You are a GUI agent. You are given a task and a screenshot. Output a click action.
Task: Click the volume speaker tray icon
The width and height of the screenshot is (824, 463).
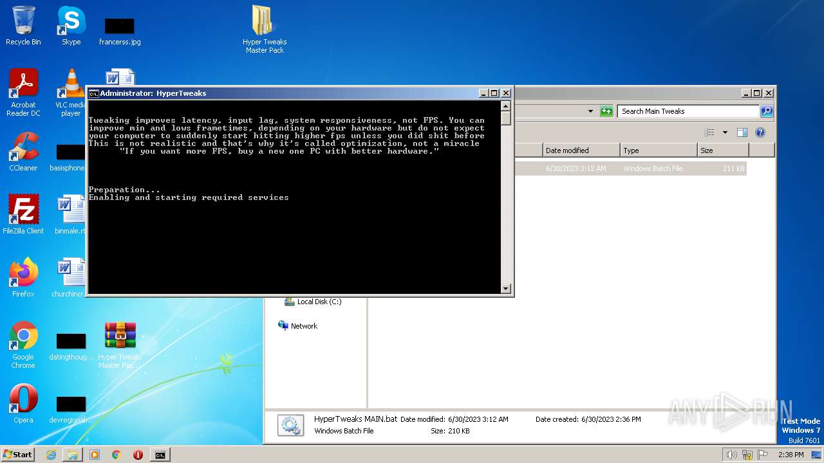[x=731, y=455]
